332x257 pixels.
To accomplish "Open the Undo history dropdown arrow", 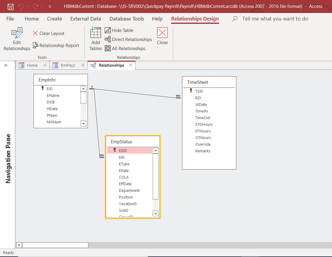I will point(27,7).
